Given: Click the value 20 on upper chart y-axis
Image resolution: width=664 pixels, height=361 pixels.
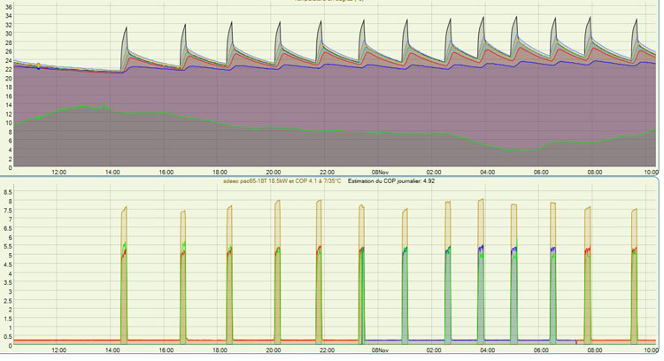Looking at the screenshot, I should pos(7,79).
